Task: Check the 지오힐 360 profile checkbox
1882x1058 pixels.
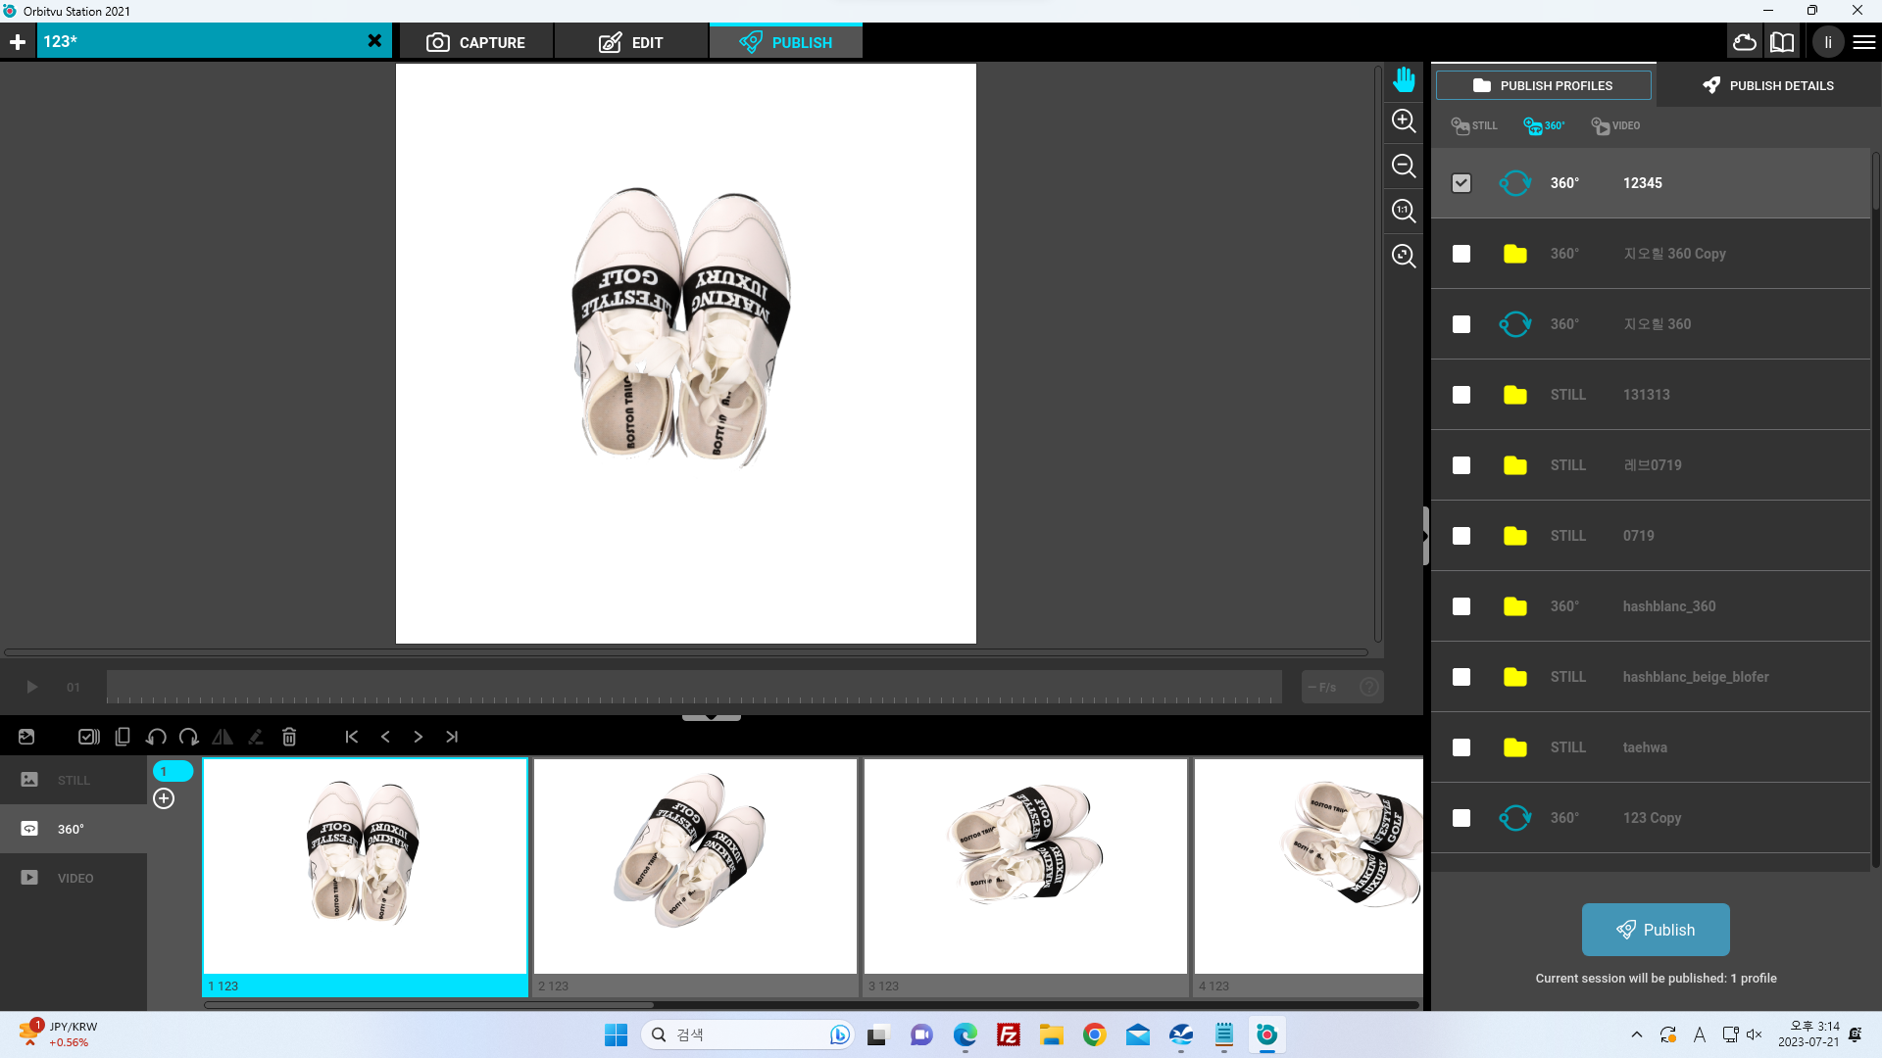Action: pyautogui.click(x=1461, y=324)
